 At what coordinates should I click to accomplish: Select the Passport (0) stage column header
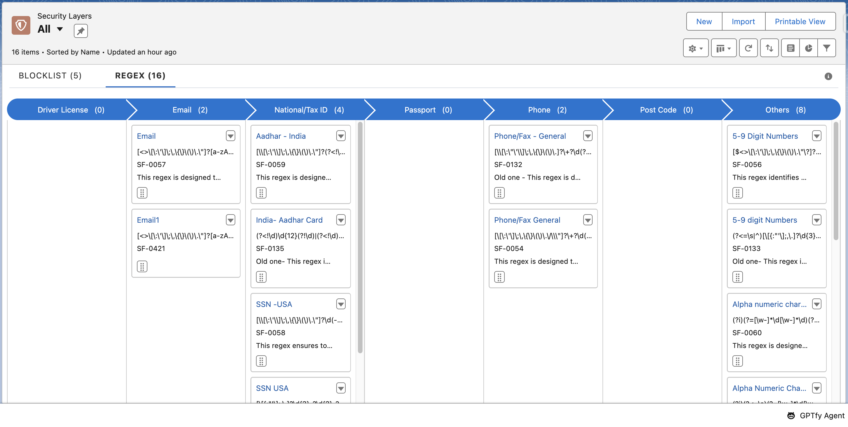[x=428, y=110]
